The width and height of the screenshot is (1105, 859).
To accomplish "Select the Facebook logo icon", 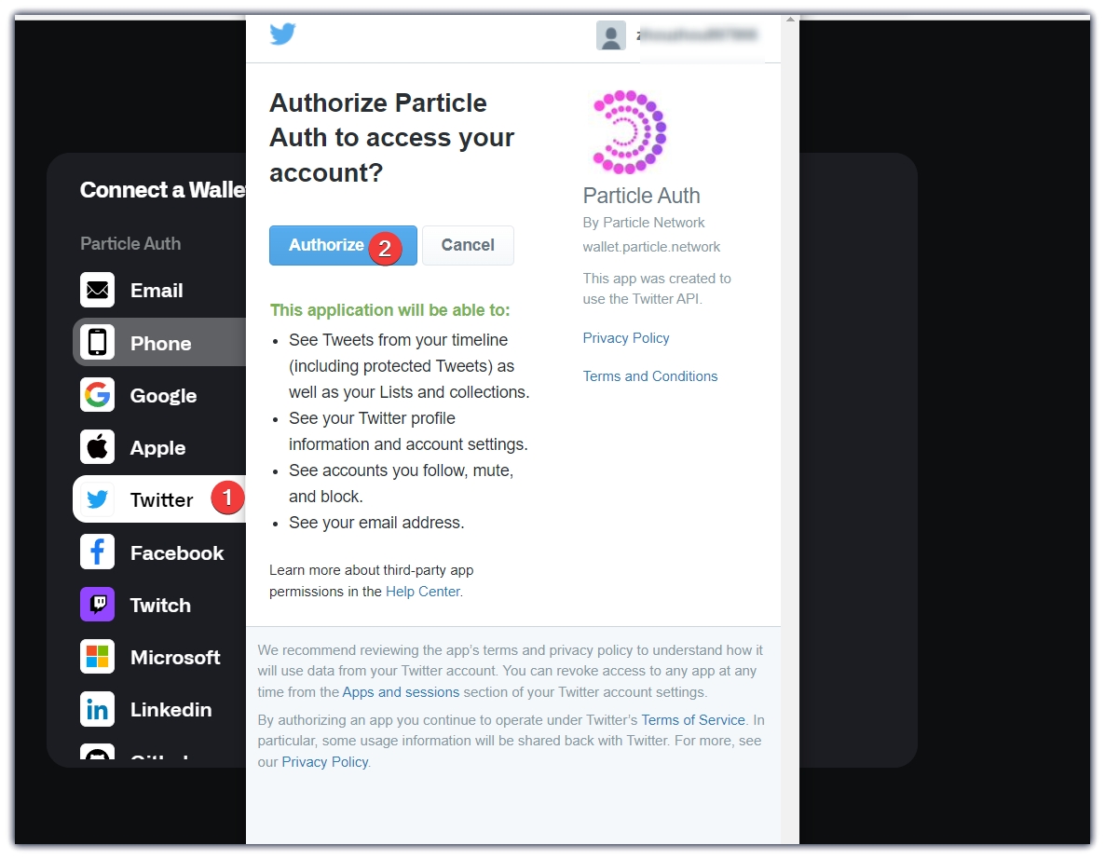I will [98, 552].
